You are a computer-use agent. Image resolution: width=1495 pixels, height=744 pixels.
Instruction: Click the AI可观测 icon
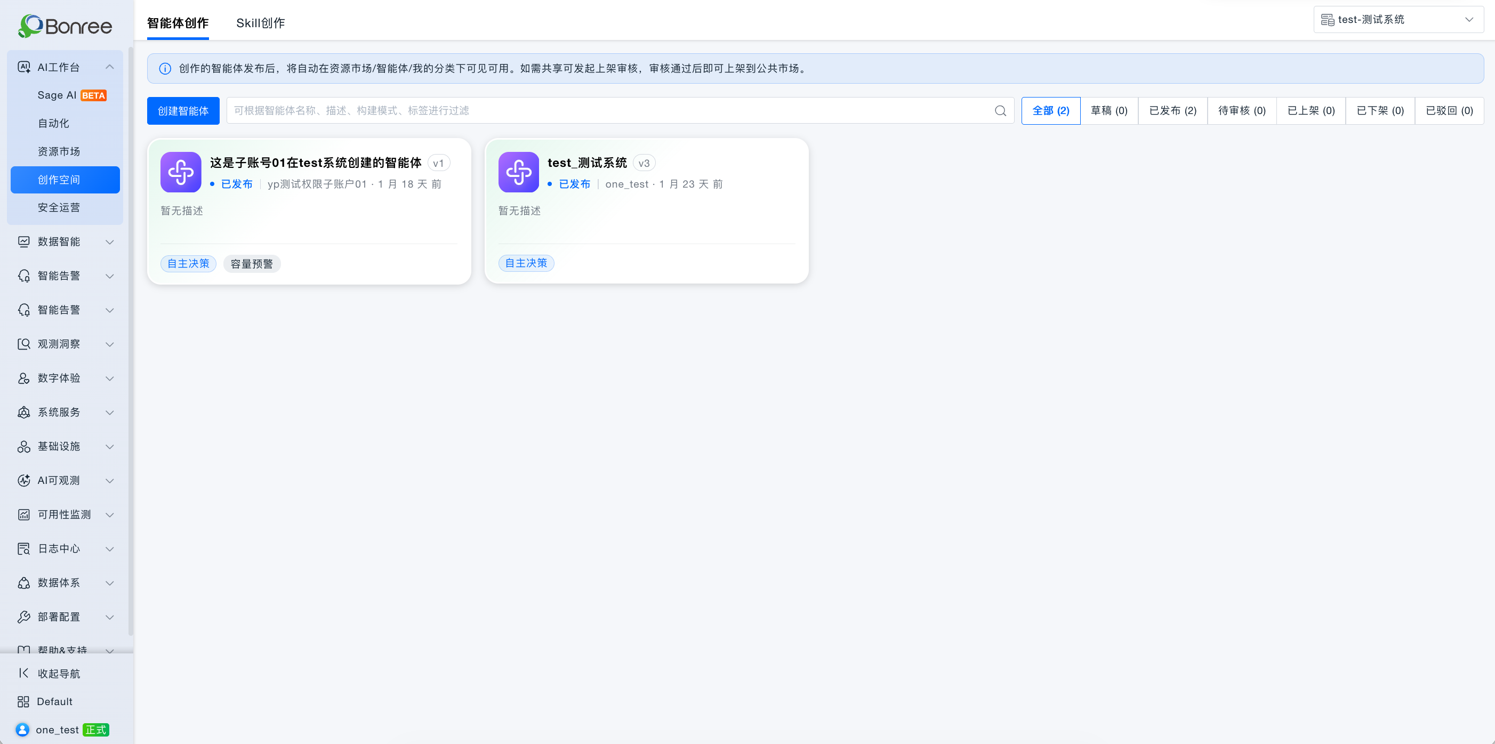click(x=24, y=481)
